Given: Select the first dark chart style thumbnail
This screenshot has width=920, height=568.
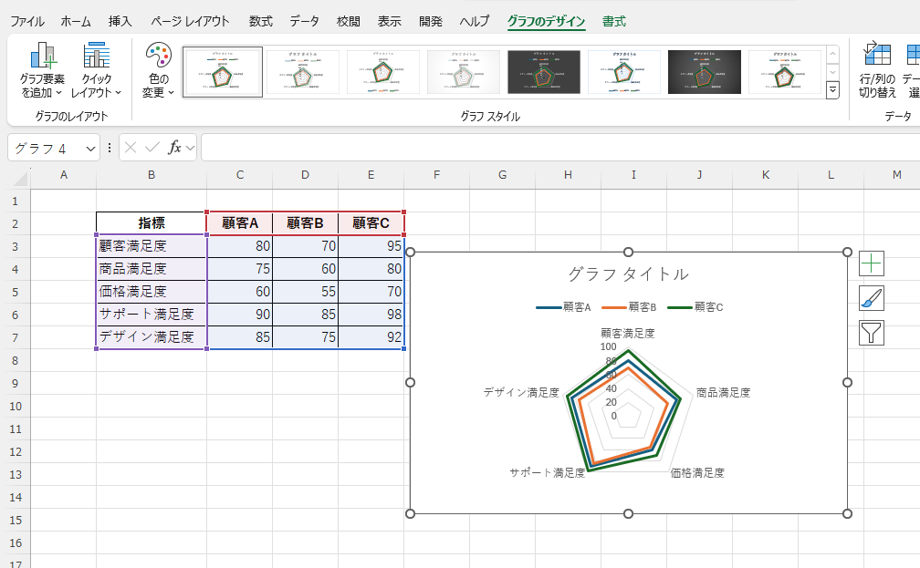Looking at the screenshot, I should [x=543, y=72].
